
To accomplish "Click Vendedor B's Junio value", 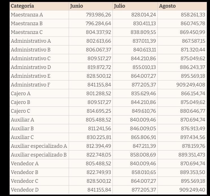I will [98, 172].
